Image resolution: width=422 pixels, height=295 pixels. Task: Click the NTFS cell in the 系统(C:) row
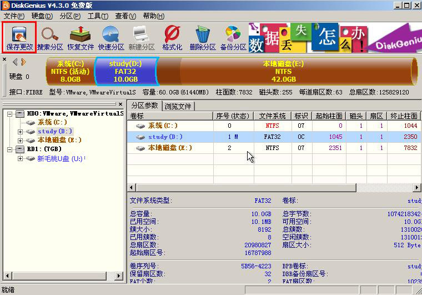273,126
